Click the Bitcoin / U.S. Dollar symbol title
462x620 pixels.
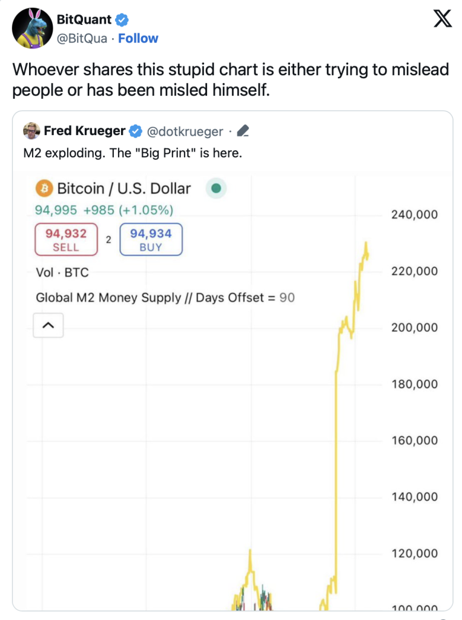pos(124,189)
